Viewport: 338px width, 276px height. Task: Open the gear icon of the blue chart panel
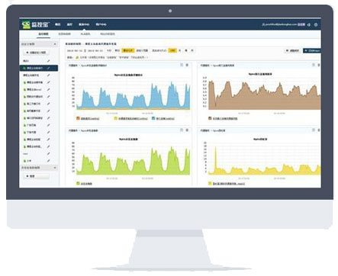tap(187, 65)
